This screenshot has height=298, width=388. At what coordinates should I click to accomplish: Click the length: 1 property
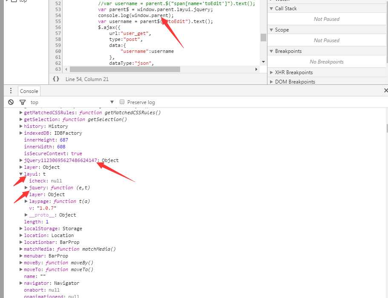pos(36,222)
